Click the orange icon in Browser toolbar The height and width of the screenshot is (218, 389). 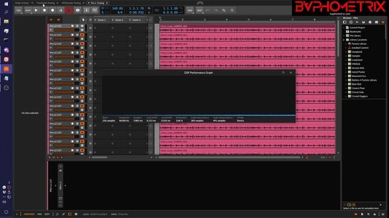(x=383, y=22)
